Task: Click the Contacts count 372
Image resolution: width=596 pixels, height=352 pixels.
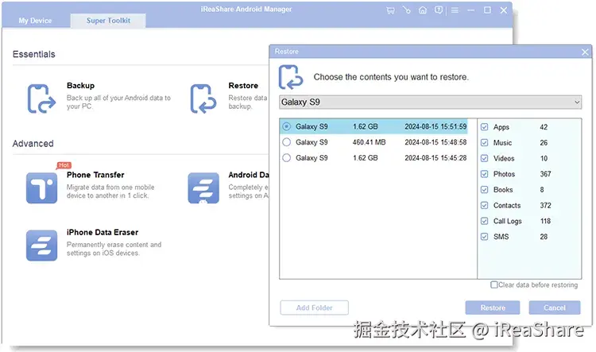Action: [545, 205]
